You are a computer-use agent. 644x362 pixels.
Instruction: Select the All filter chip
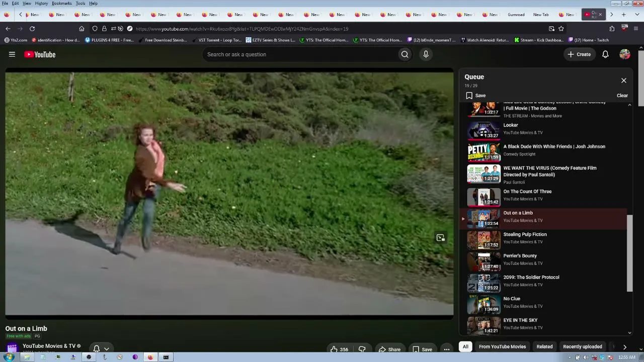point(465,346)
